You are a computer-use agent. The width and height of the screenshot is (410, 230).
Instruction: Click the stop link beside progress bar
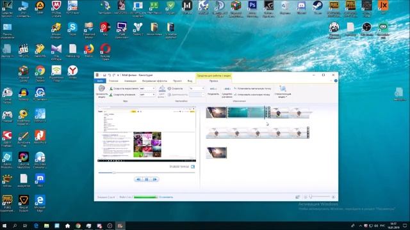coord(166,197)
